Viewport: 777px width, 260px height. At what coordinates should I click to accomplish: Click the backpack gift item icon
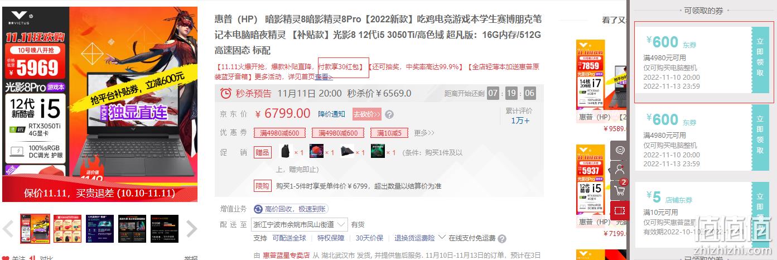click(286, 151)
